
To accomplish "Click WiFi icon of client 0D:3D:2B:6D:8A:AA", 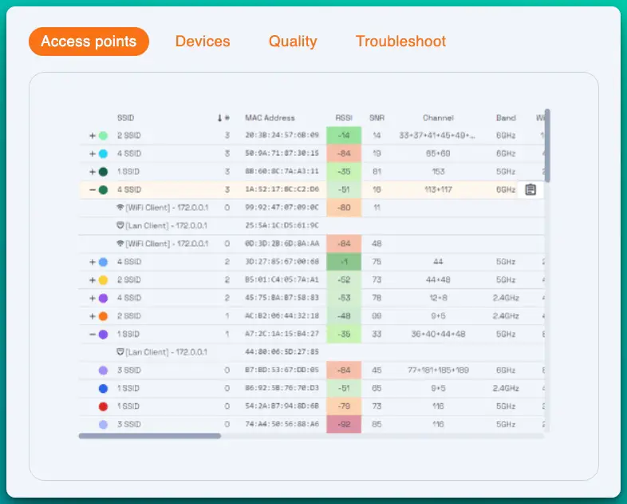I will 120,244.
